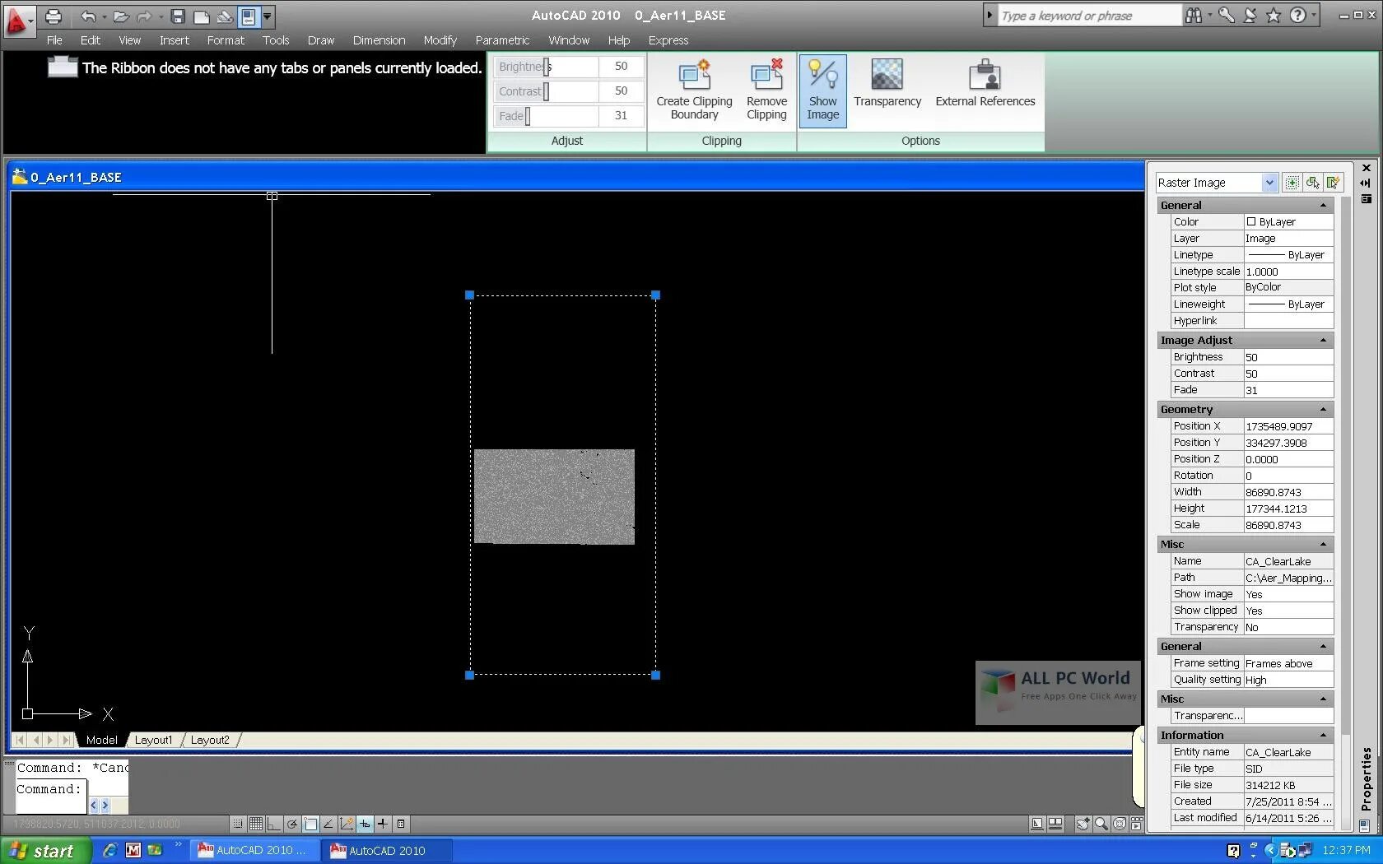The image size is (1383, 864).
Task: Open the Format menu
Action: tap(226, 40)
